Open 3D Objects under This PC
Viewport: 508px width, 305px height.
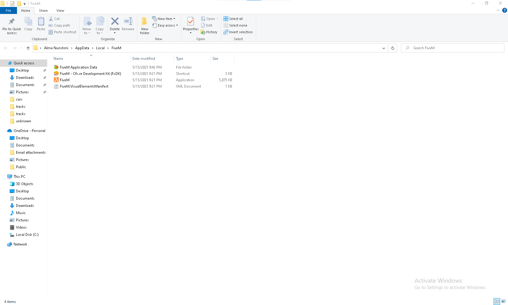click(x=24, y=184)
